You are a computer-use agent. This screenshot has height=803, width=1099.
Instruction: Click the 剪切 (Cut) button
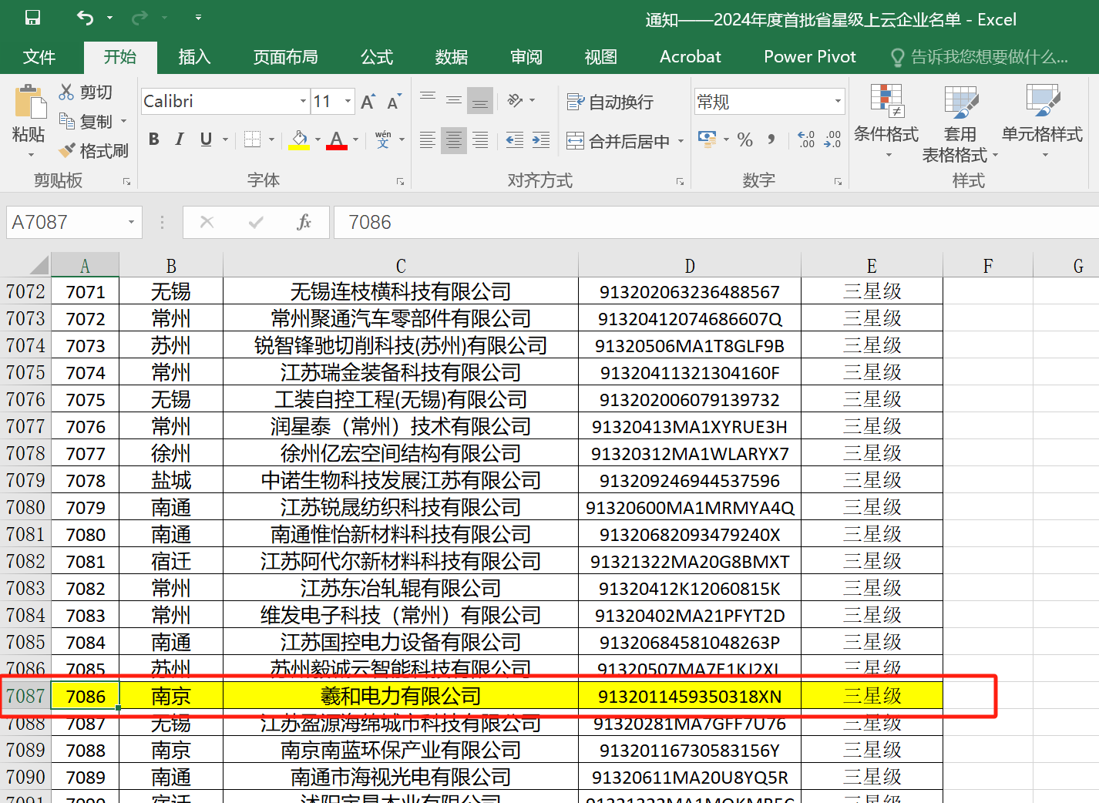86,92
